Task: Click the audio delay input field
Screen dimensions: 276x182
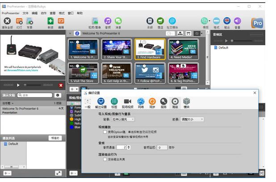Action: (162, 148)
